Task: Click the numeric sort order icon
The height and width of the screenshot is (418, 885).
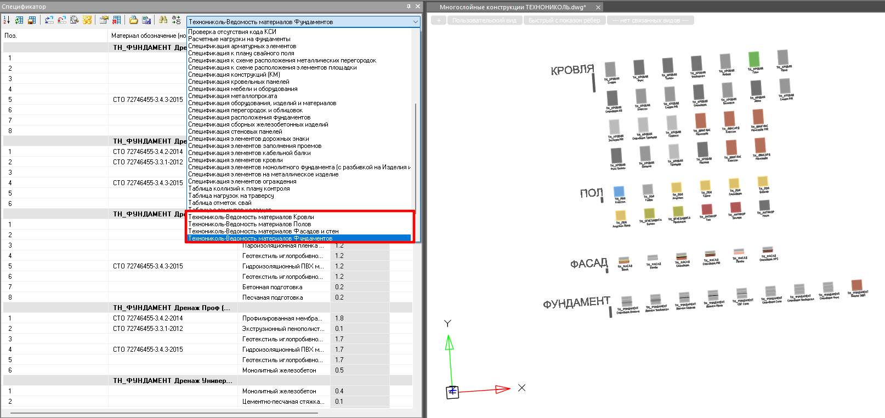Action: pos(7,20)
